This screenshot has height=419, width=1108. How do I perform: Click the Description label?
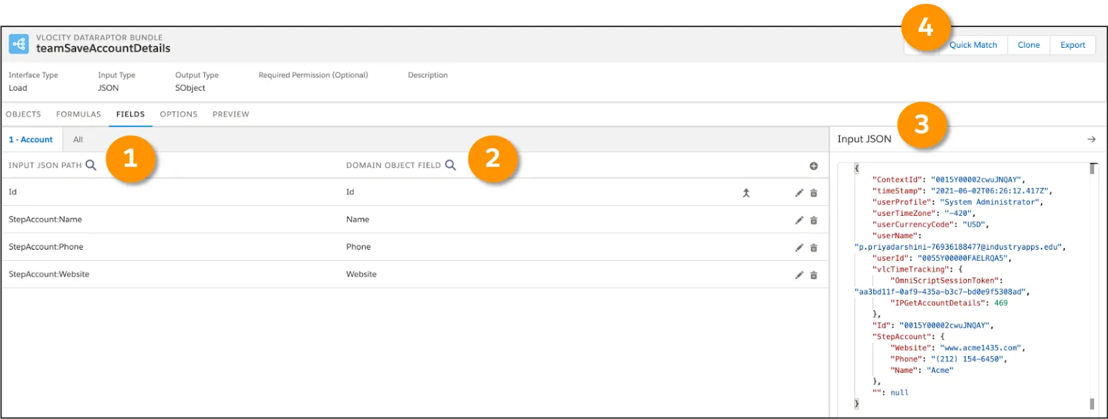427,75
